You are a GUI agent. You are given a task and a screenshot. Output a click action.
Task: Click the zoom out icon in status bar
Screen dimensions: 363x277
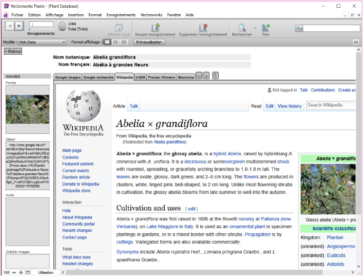point(14,272)
